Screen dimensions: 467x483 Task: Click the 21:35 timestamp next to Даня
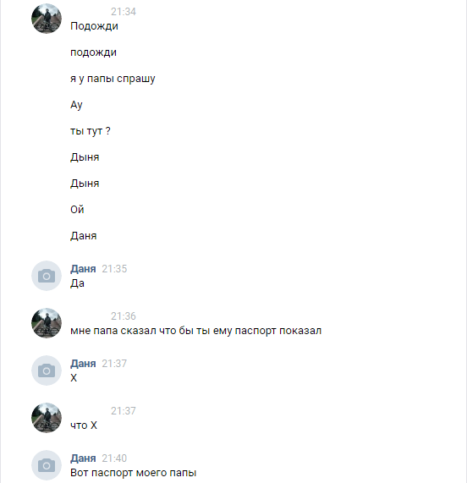[x=114, y=269]
